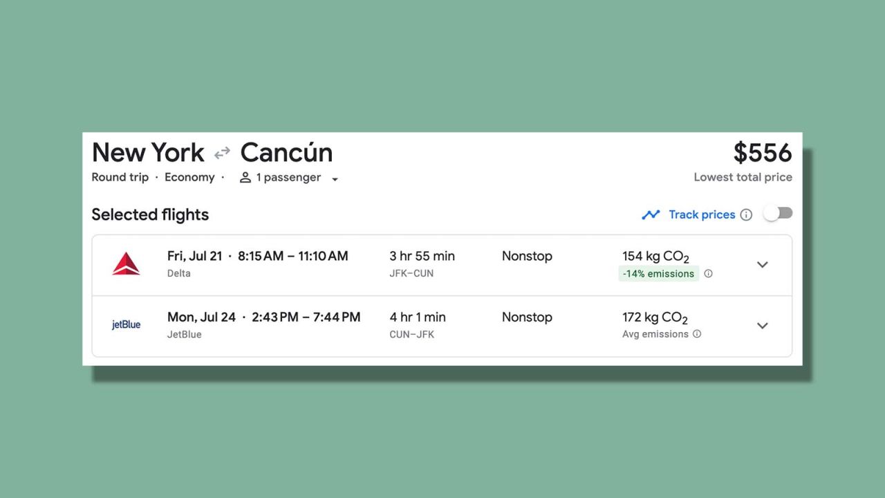Open the info icon beside -14% emissions
The image size is (885, 498).
coord(708,274)
